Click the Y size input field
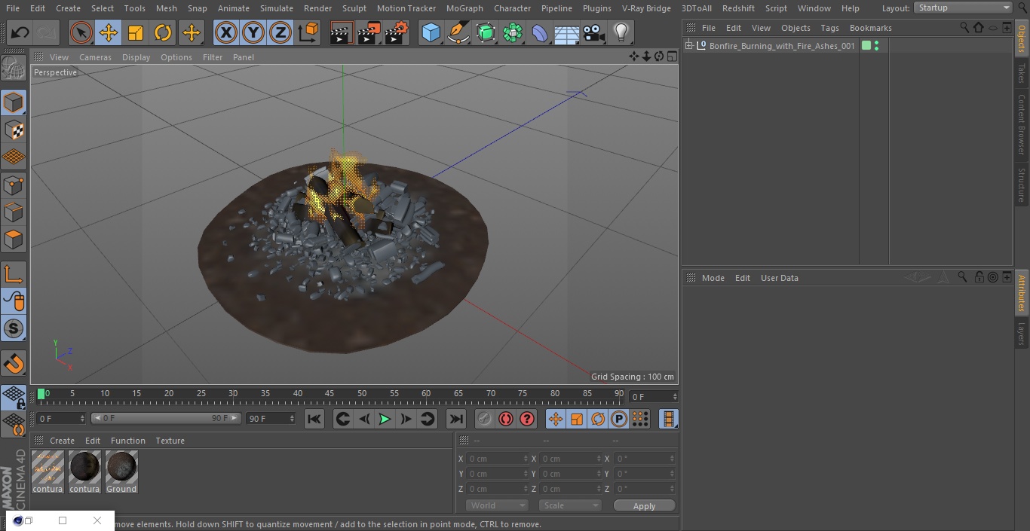 [570, 474]
